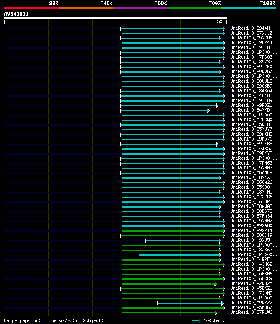Image resolution: width=280 pixels, height=324 pixels.
Task: Select the UniRef100_Q6QA26 label
Action: coord(251,183)
